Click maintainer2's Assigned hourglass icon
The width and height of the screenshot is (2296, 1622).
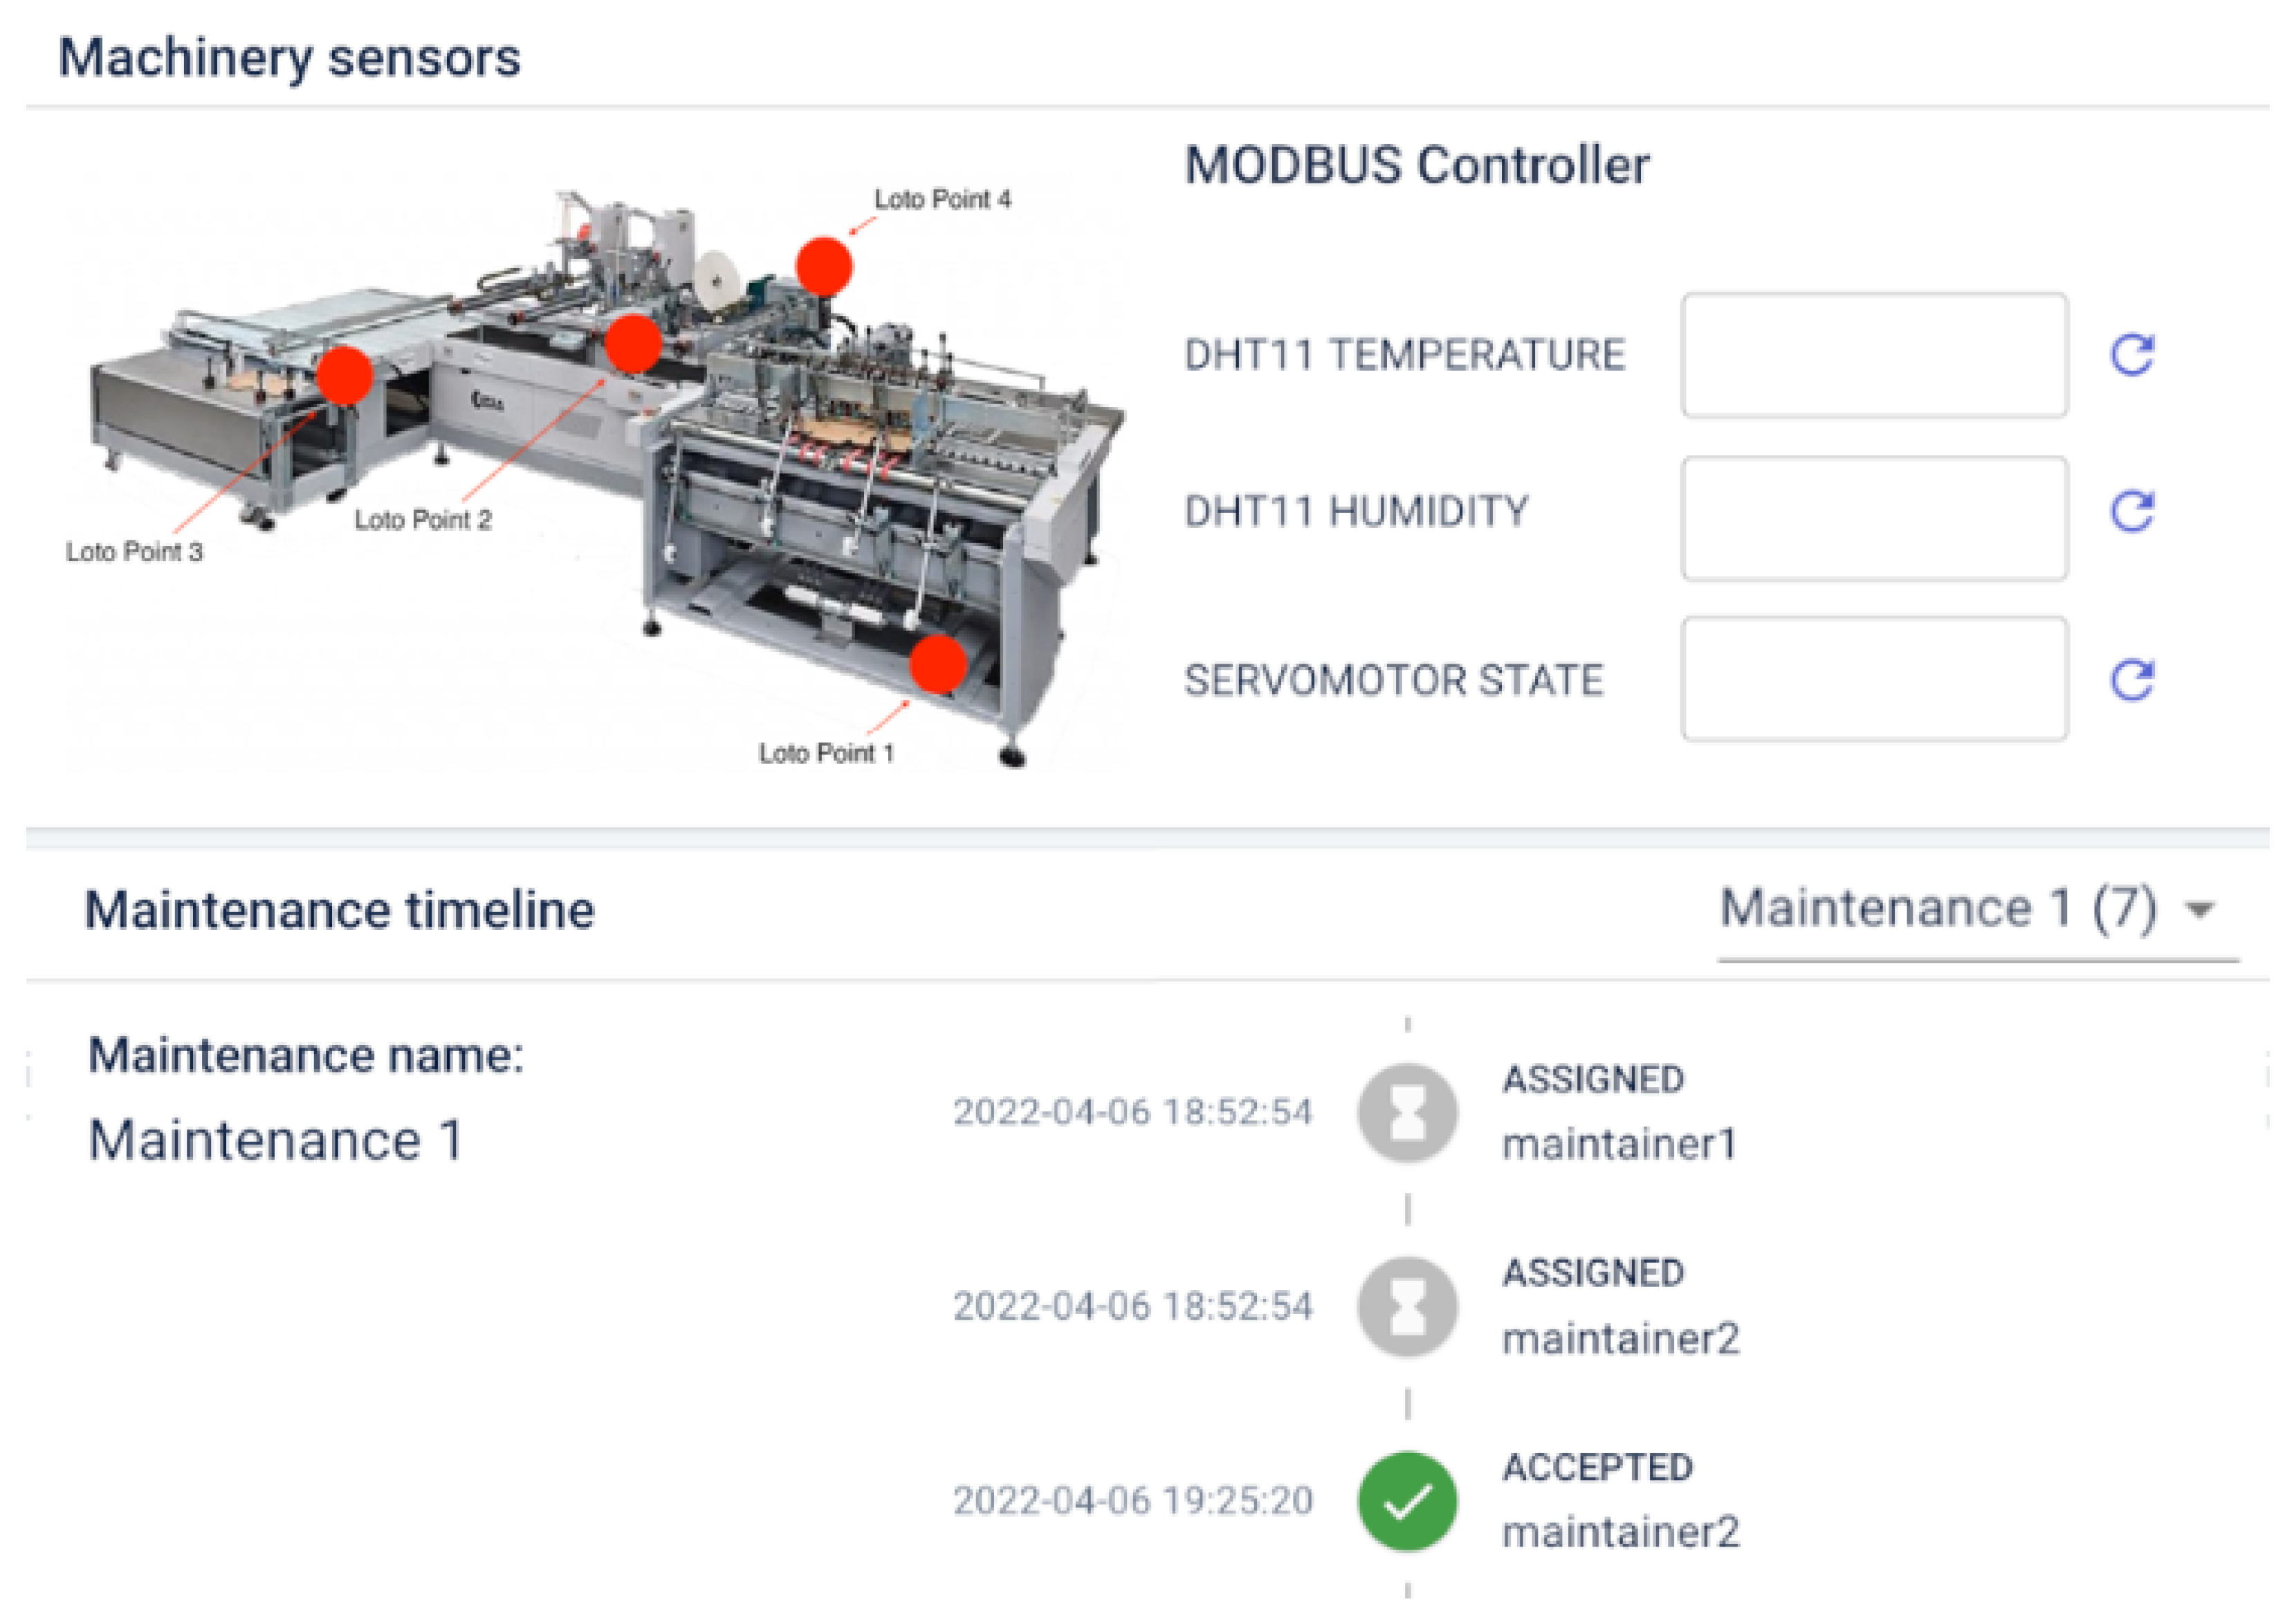[x=1407, y=1306]
